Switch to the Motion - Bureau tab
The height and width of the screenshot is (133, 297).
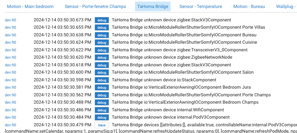pos(249,6)
